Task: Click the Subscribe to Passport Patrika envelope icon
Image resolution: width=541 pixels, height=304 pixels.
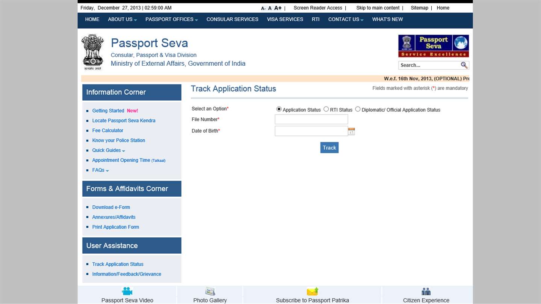Action: point(312,291)
